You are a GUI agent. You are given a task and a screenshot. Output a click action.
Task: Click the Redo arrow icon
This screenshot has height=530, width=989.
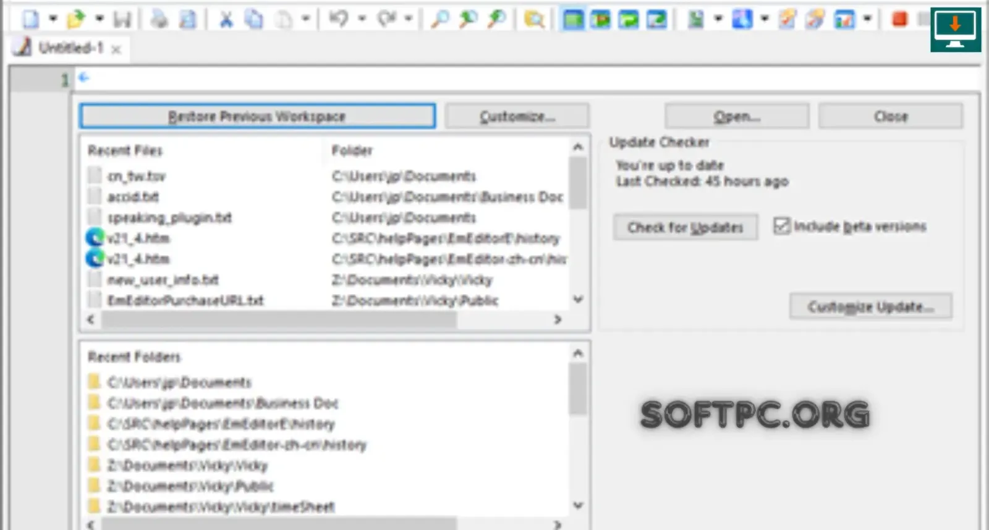click(x=387, y=19)
